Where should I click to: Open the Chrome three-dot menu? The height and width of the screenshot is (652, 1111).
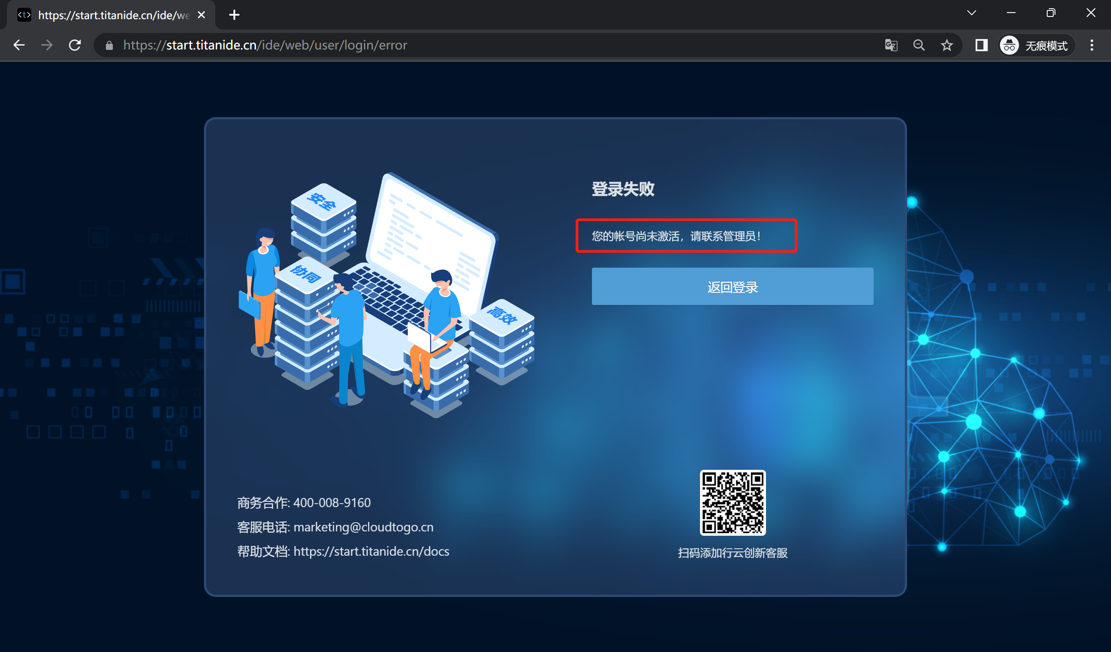click(1091, 45)
